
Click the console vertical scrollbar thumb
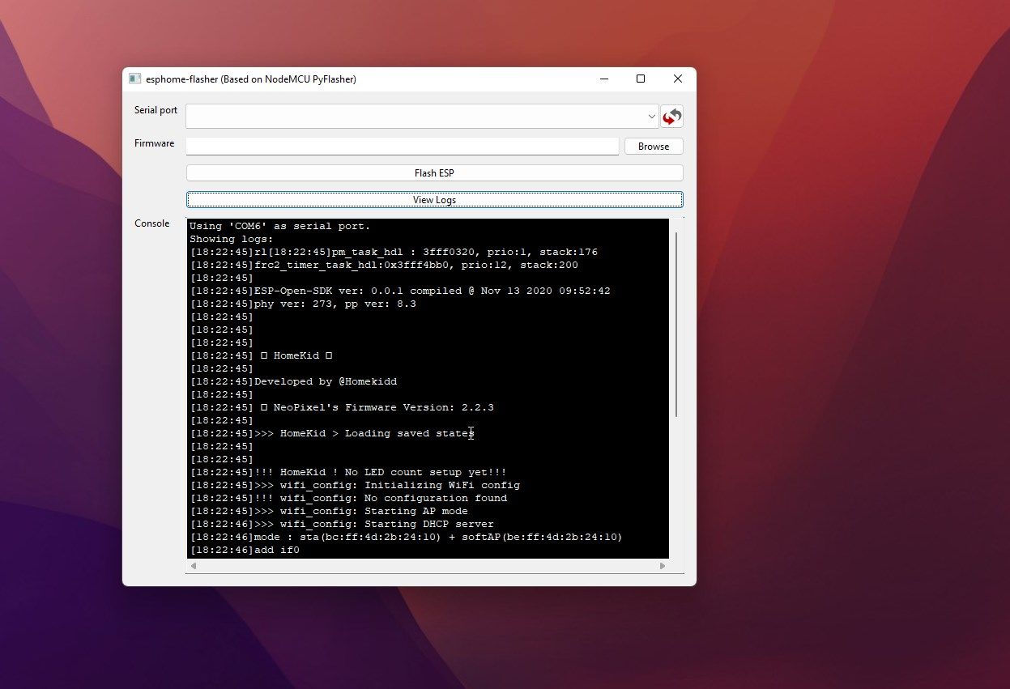pyautogui.click(x=676, y=325)
